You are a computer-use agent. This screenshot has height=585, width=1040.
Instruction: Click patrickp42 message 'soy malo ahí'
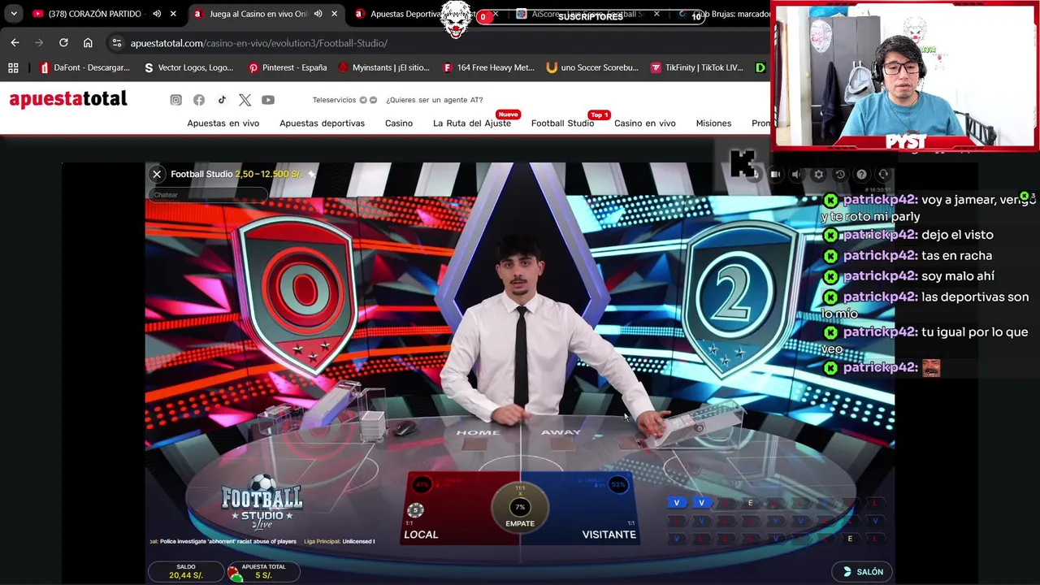tap(958, 276)
